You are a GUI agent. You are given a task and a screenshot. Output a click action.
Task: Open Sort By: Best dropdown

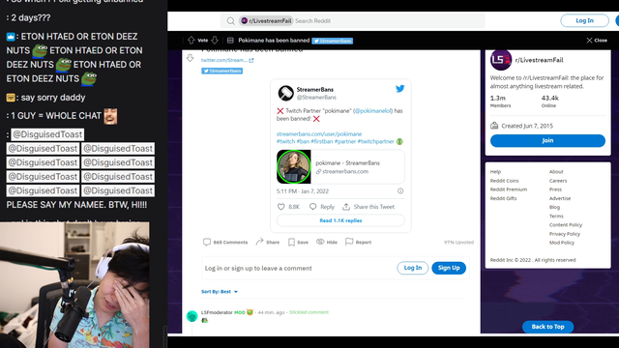220,292
